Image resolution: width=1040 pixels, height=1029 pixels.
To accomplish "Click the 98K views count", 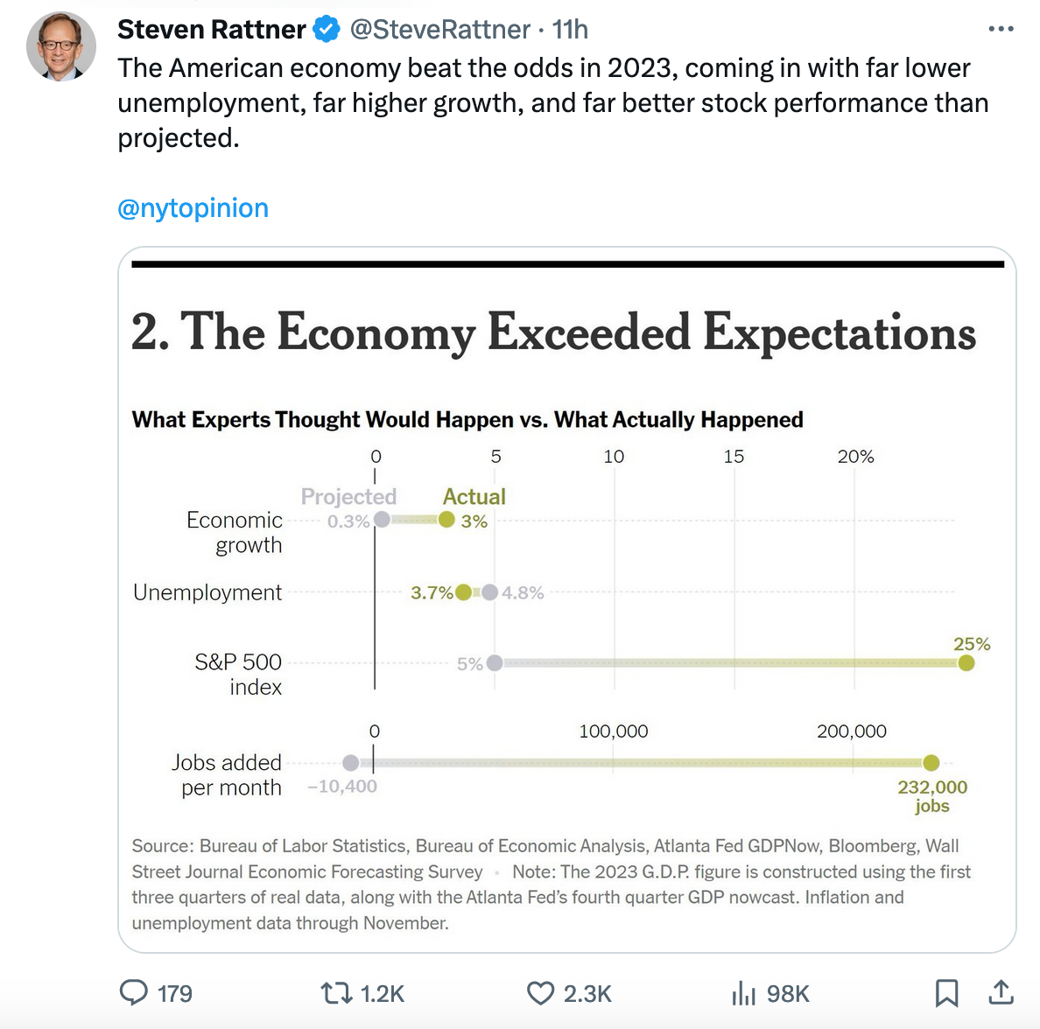I will coord(788,994).
